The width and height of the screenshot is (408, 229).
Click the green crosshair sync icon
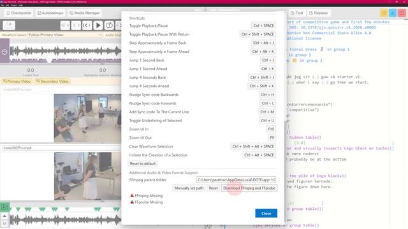[4, 207]
